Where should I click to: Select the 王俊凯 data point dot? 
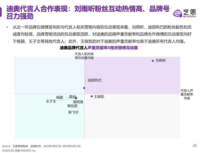coord(92,96)
